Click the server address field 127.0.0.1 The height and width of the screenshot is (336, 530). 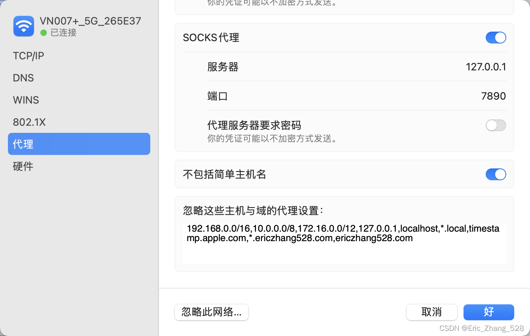pyautogui.click(x=486, y=67)
